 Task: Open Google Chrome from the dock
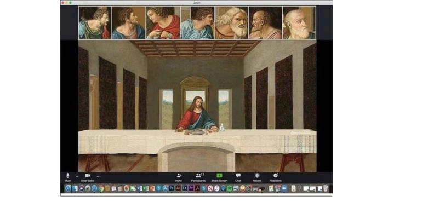(x=101, y=189)
